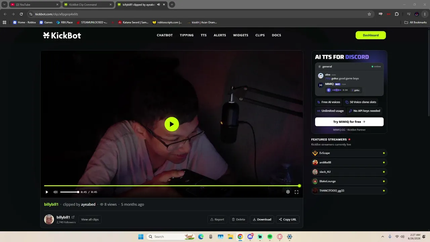Image resolution: width=430 pixels, height=242 pixels.
Task: Open the Games bookmark
Action: pyautogui.click(x=46, y=23)
